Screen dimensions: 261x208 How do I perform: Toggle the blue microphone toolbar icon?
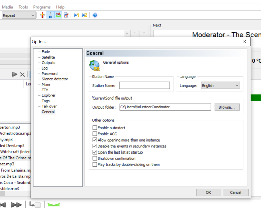[50, 15]
